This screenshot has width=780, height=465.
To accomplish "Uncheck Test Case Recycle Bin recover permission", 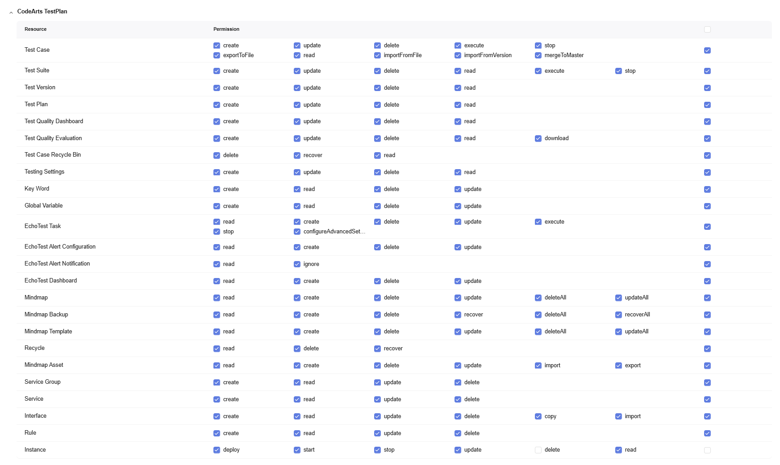I will click(297, 155).
